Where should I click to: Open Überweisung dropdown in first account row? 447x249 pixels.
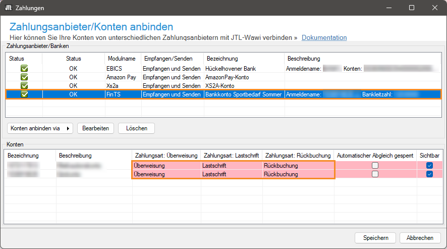coord(166,166)
